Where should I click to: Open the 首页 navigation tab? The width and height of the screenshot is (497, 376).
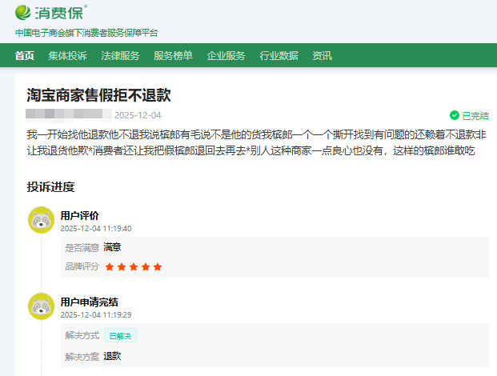point(25,56)
